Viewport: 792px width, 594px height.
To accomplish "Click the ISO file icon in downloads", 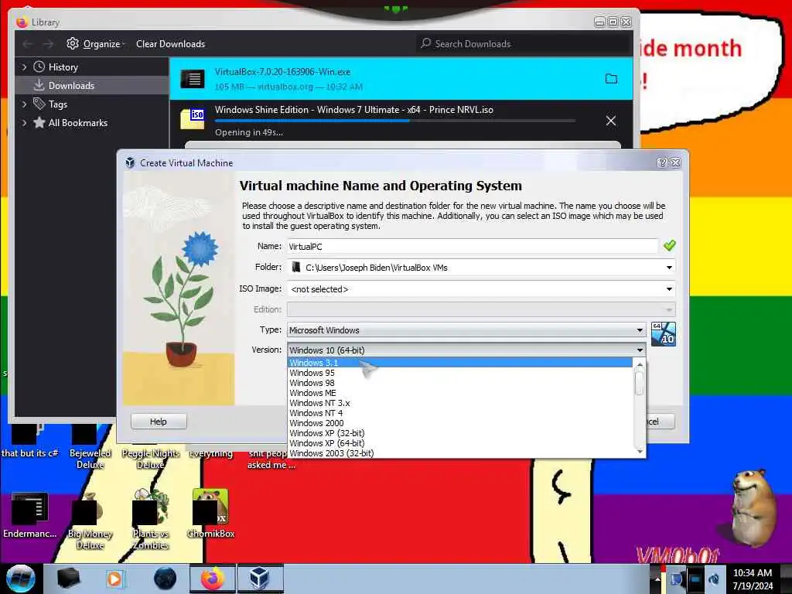I will 193,119.
